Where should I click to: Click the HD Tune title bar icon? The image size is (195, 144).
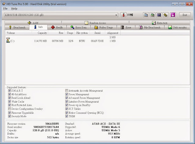click(4, 4)
